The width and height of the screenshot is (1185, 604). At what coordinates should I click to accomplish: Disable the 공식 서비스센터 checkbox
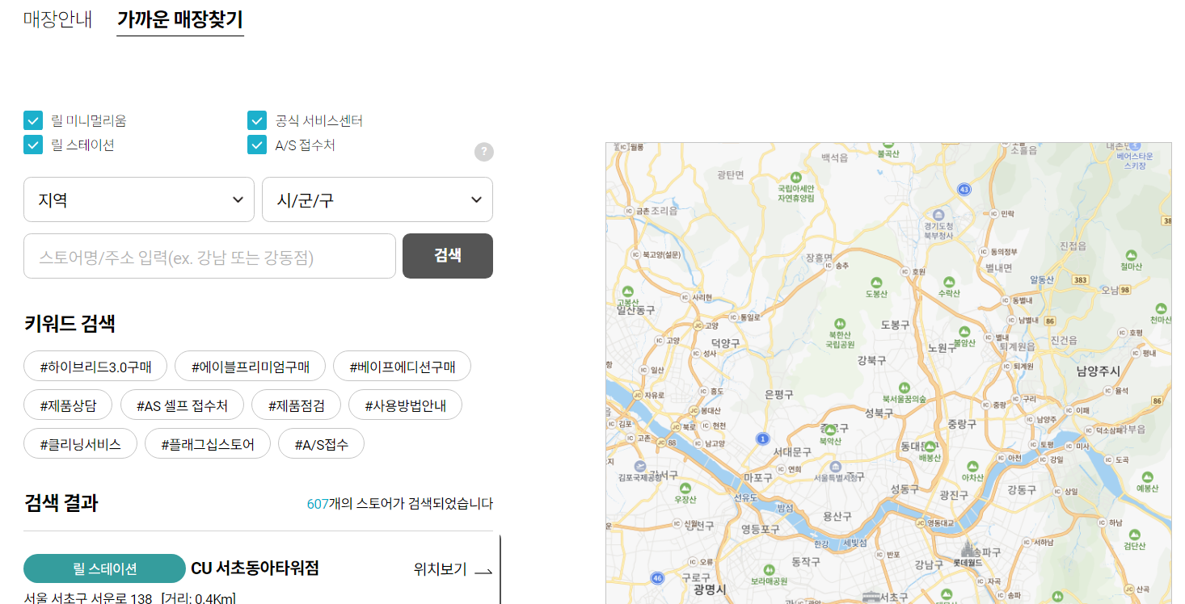(x=256, y=120)
